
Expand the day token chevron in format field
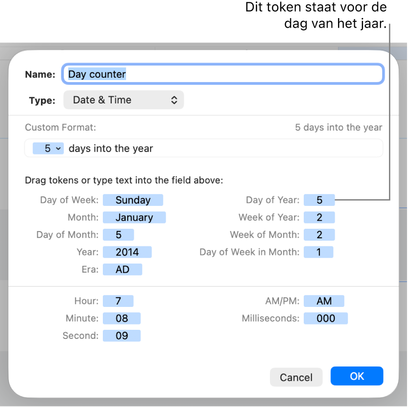58,149
